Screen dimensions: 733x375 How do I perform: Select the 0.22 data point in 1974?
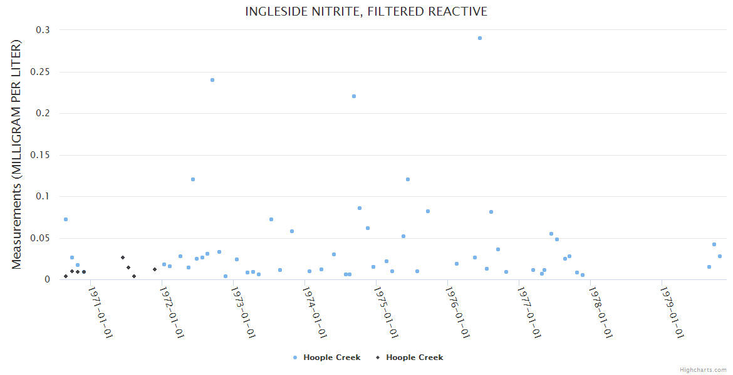coord(354,96)
